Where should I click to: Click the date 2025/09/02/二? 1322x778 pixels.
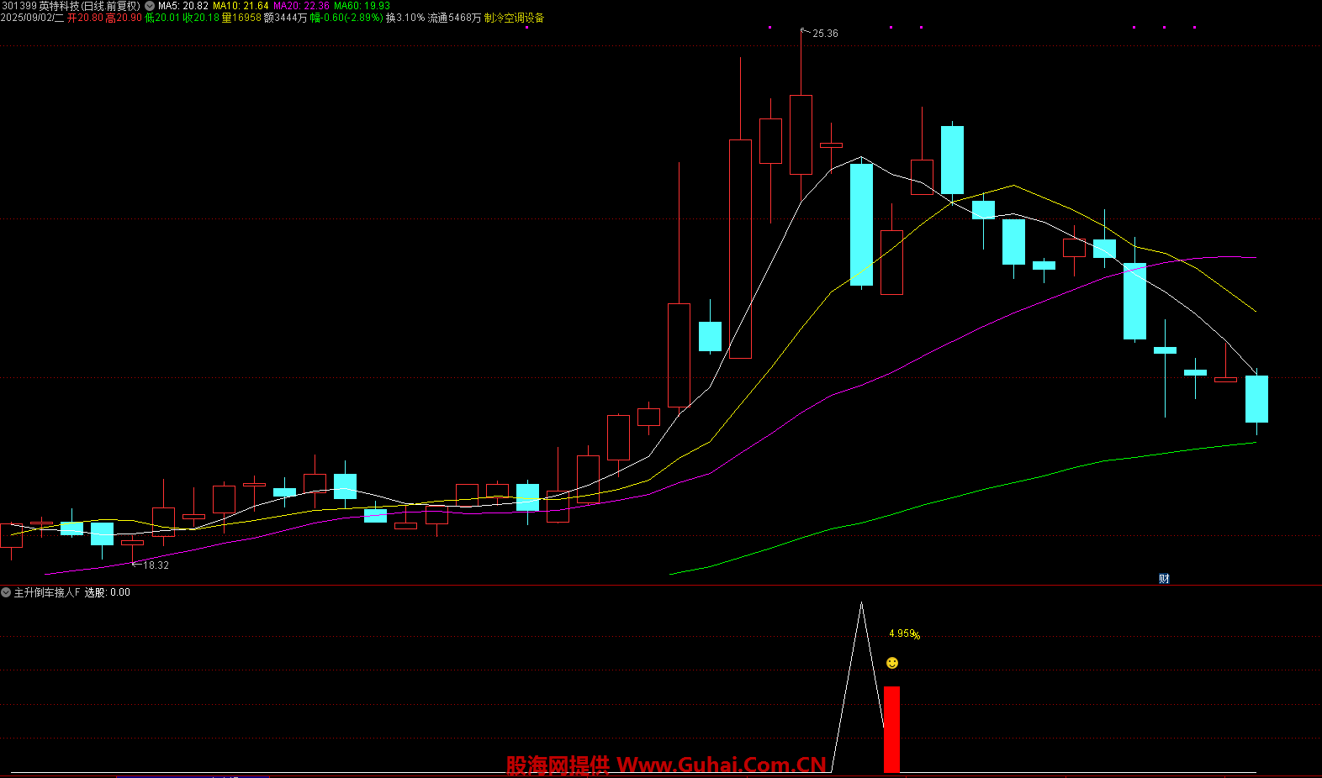[x=32, y=18]
